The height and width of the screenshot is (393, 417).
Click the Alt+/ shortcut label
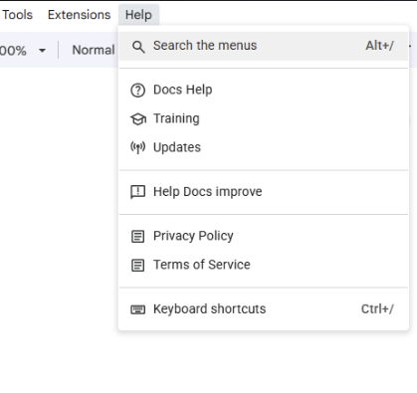[x=379, y=46]
